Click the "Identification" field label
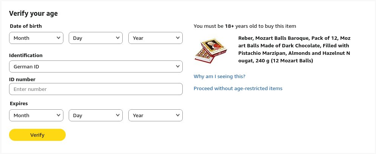The image size is (376, 154). (26, 56)
